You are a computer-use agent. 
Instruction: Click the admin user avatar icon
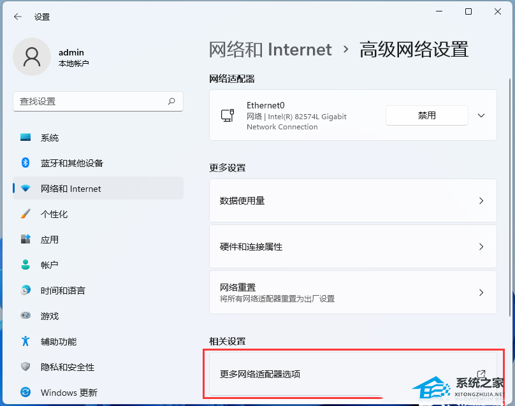point(32,57)
